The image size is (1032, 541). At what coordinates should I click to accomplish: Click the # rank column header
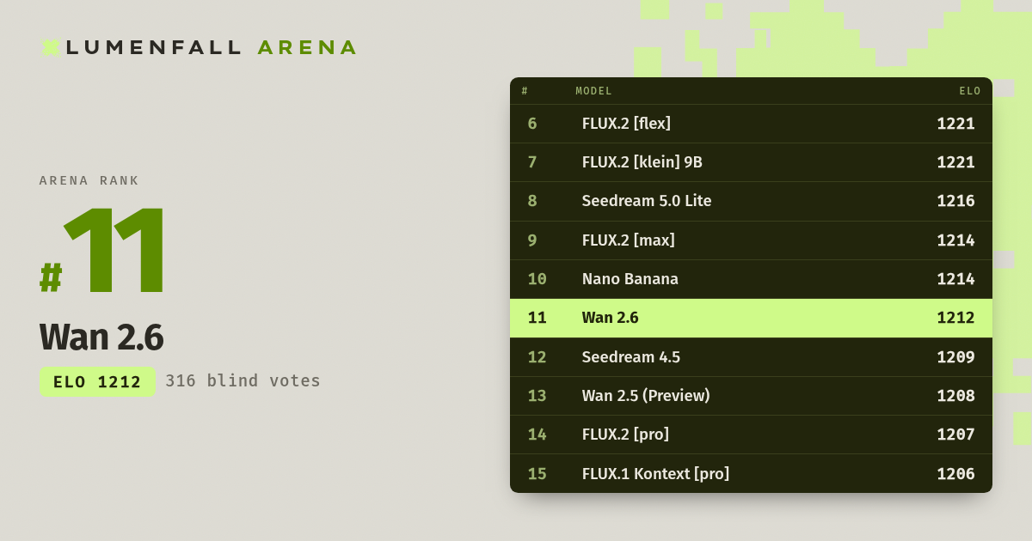click(x=525, y=91)
